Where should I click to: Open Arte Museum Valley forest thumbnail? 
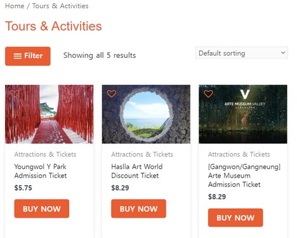(x=243, y=114)
